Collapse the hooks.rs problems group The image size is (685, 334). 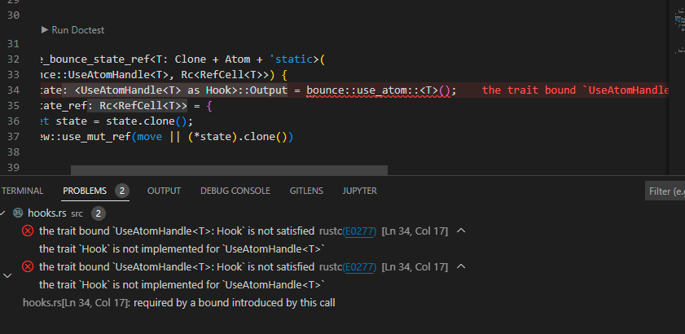click(x=3, y=213)
